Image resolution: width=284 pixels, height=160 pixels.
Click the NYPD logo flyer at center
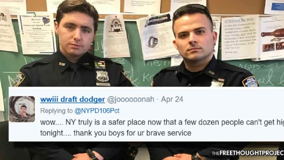coord(116,36)
